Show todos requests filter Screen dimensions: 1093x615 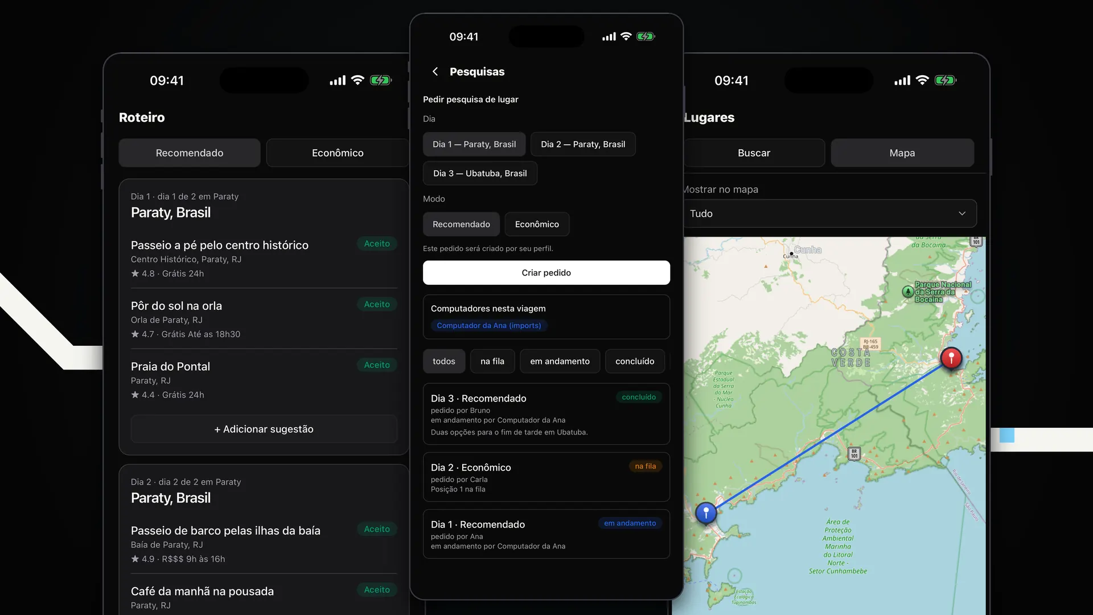point(444,361)
